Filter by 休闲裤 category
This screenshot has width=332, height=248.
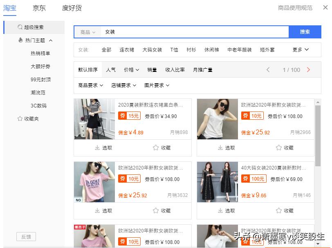(x=211, y=50)
